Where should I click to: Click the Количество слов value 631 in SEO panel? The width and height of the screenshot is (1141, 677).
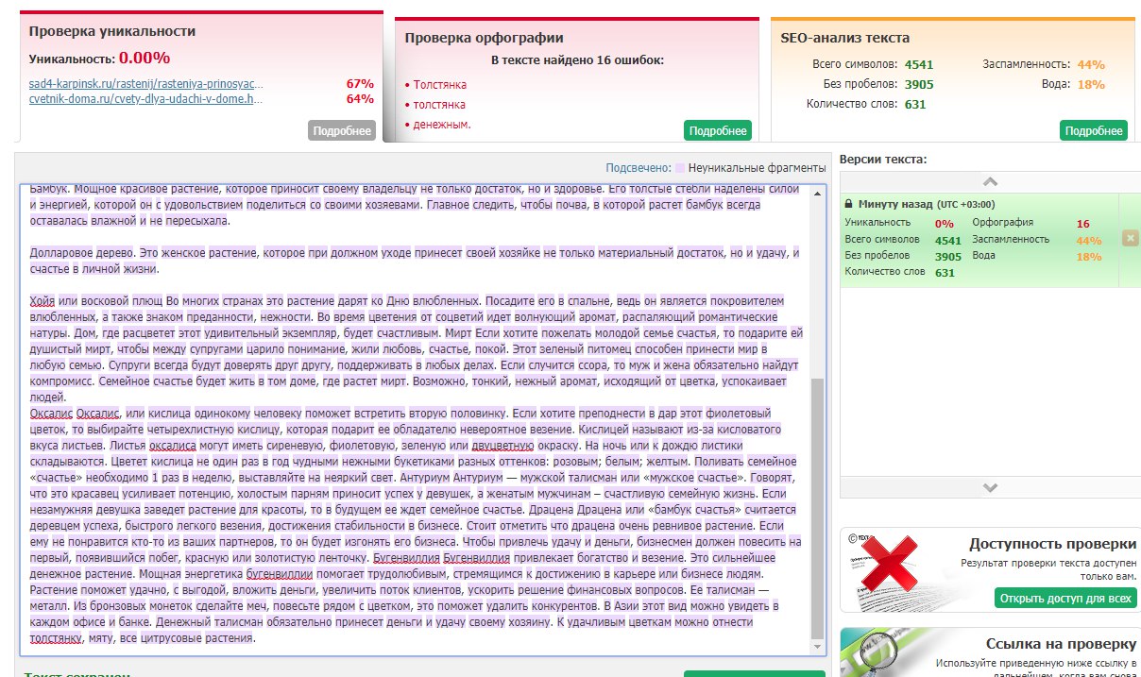click(x=915, y=104)
